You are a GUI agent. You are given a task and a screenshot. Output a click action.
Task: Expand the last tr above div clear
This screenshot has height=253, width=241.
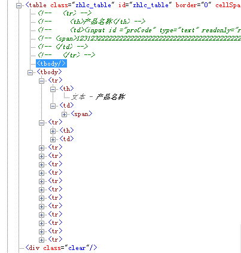[41, 240]
